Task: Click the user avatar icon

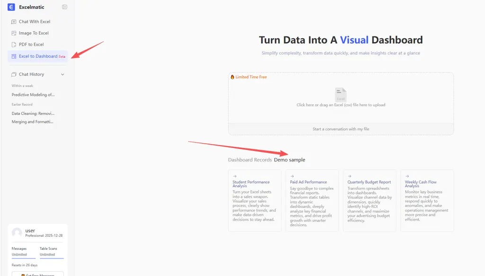Action: pyautogui.click(x=17, y=233)
